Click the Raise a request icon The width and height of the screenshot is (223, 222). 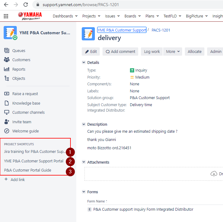[x=7, y=94]
